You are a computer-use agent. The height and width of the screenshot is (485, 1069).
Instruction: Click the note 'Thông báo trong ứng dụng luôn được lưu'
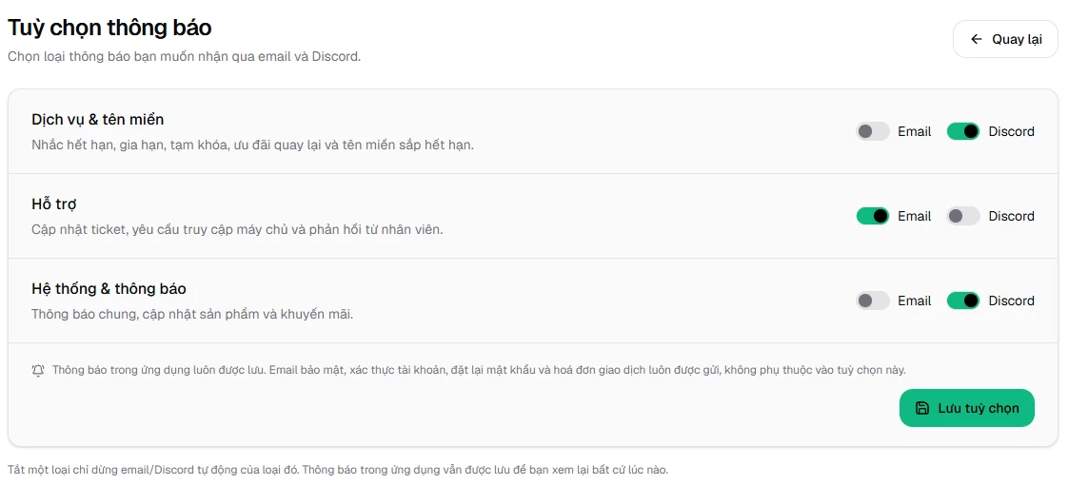479,371
